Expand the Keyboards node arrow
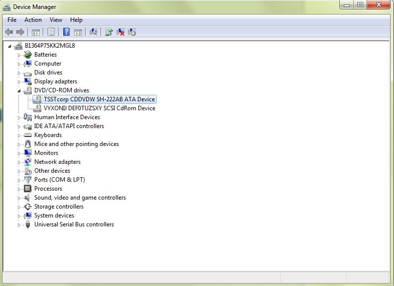 coord(19,136)
